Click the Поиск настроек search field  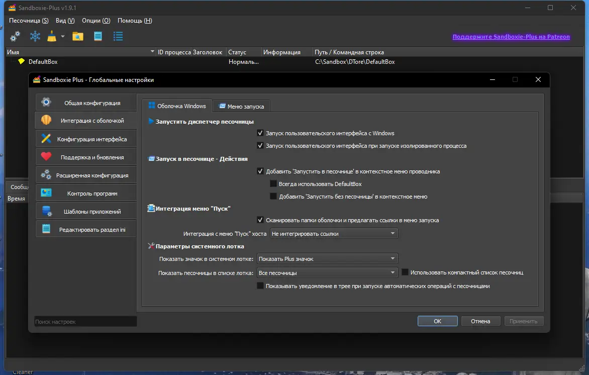(x=85, y=321)
